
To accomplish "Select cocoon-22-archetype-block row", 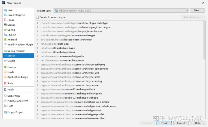I will (x=120, y=89).
